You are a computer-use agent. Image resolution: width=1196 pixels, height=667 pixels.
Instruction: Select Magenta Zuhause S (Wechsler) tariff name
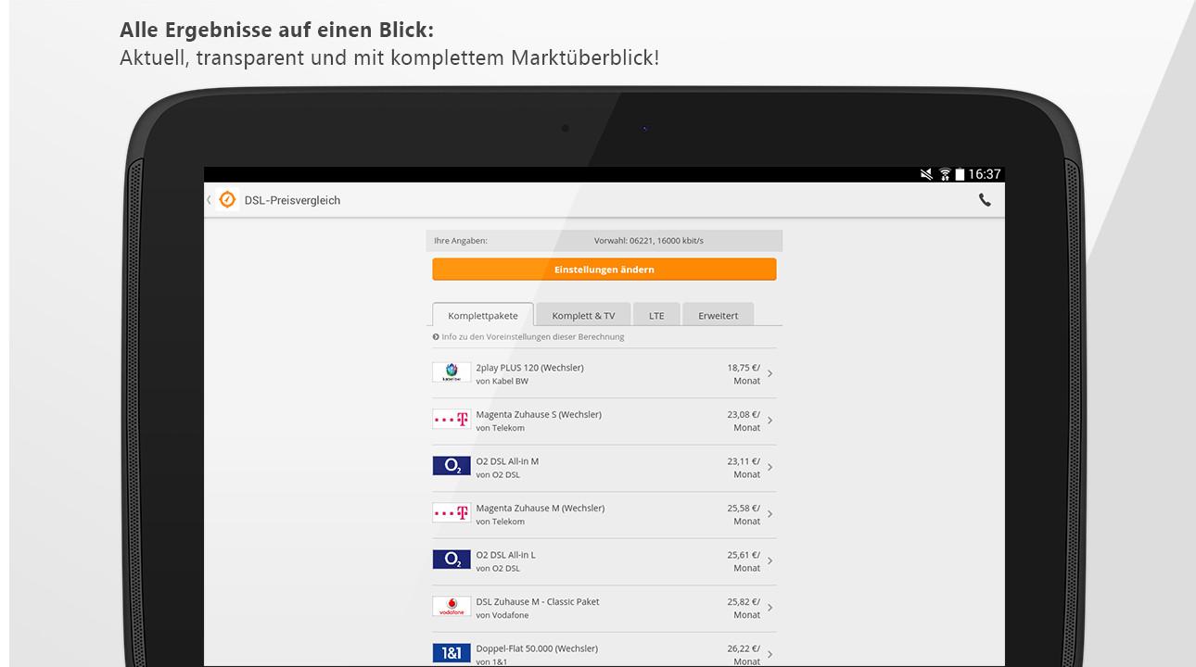tap(539, 414)
